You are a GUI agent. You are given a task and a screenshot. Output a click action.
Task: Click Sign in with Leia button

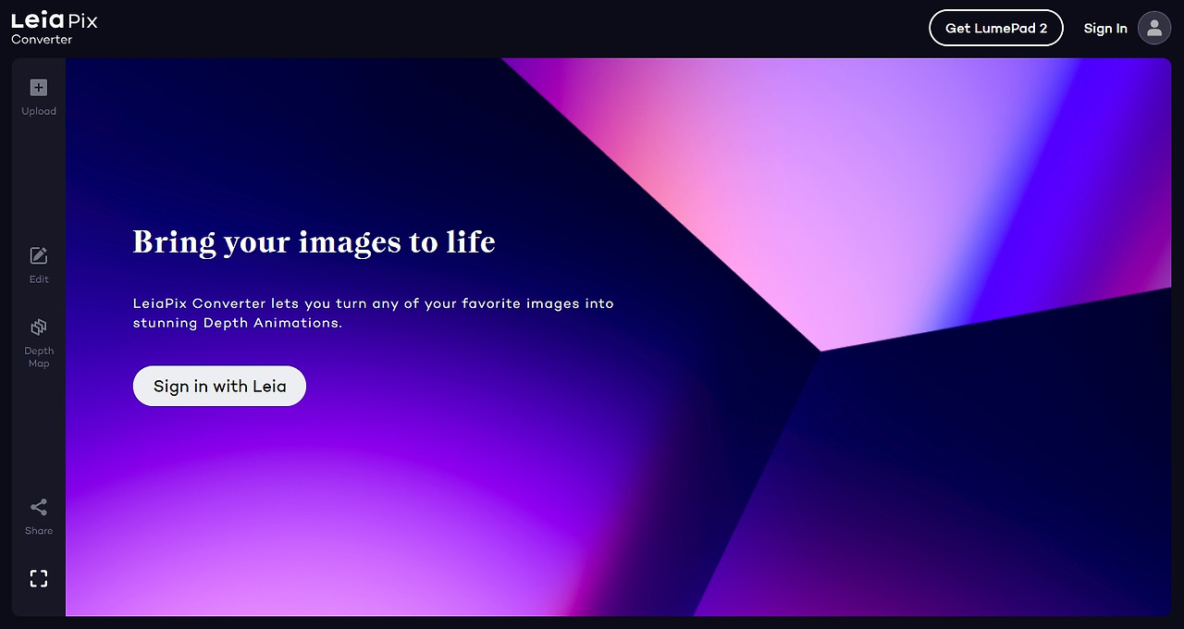219,386
